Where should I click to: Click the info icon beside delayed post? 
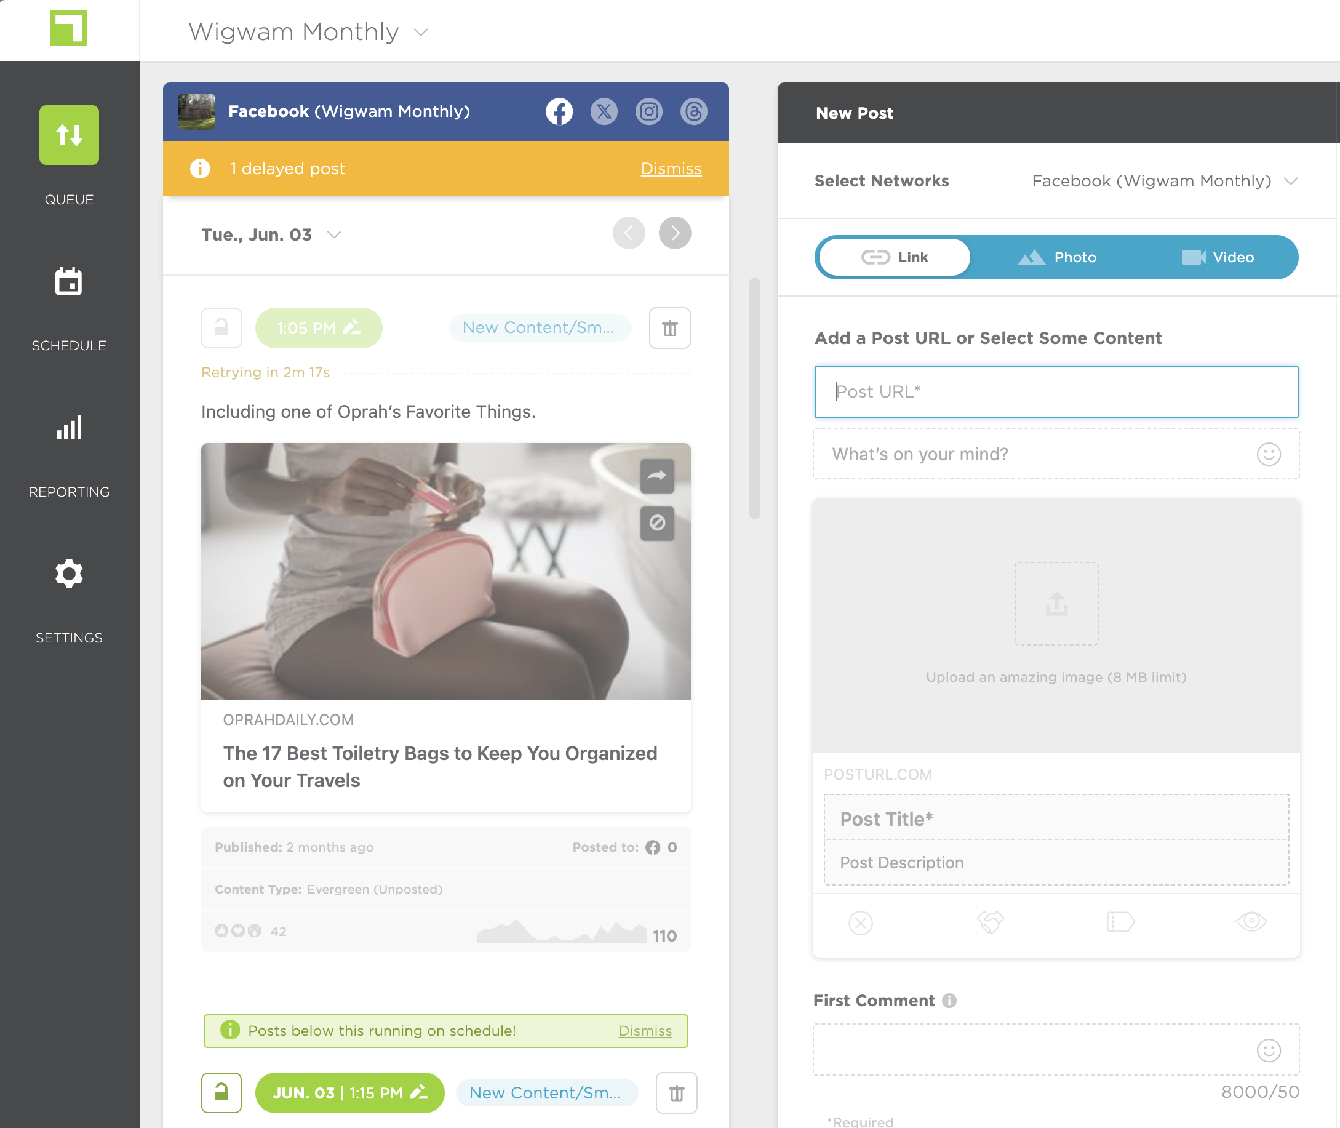coord(200,169)
